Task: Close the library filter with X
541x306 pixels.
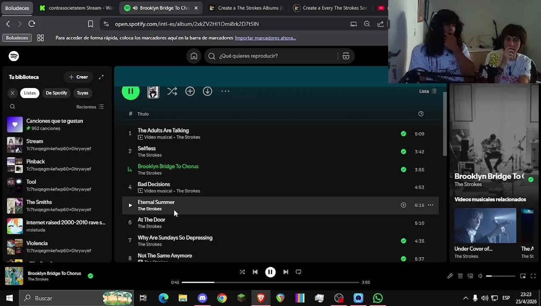Action: (x=12, y=93)
